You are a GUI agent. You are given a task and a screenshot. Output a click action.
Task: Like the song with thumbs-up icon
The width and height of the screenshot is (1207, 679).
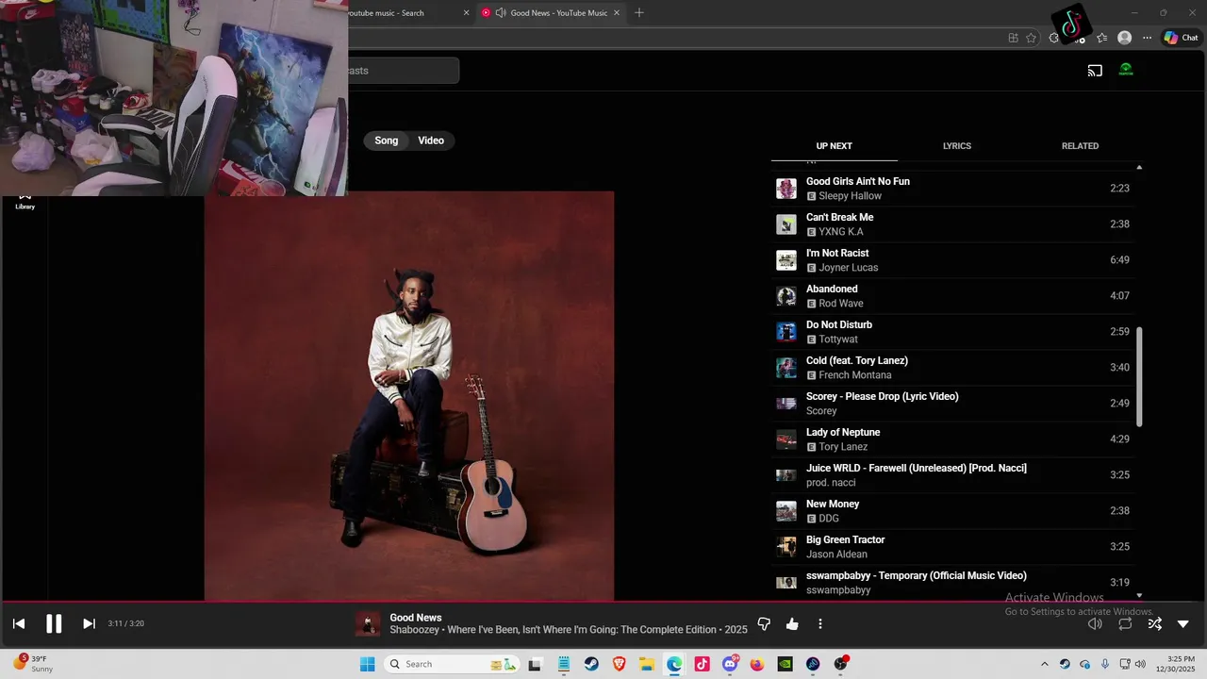792,623
